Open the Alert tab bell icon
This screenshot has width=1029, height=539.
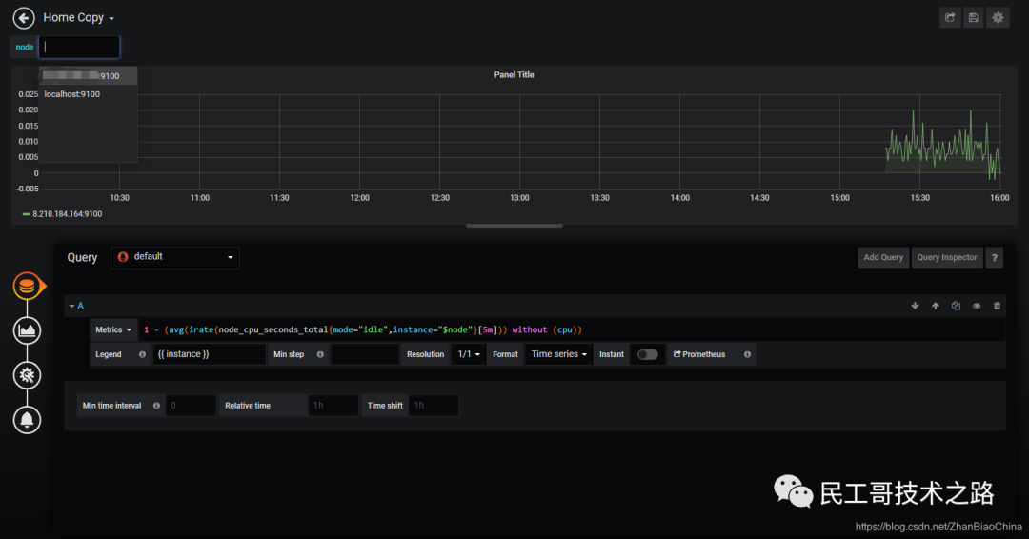tap(27, 420)
